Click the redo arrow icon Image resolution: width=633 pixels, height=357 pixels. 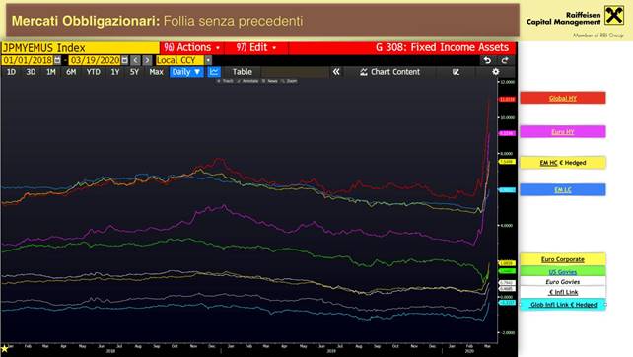pyautogui.click(x=505, y=60)
